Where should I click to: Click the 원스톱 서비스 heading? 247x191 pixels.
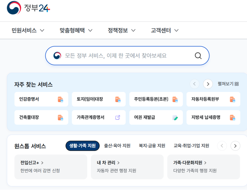30,146
